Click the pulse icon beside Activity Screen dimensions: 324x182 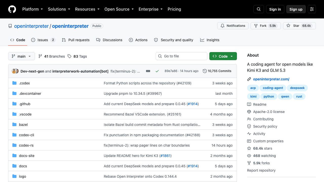249,134
